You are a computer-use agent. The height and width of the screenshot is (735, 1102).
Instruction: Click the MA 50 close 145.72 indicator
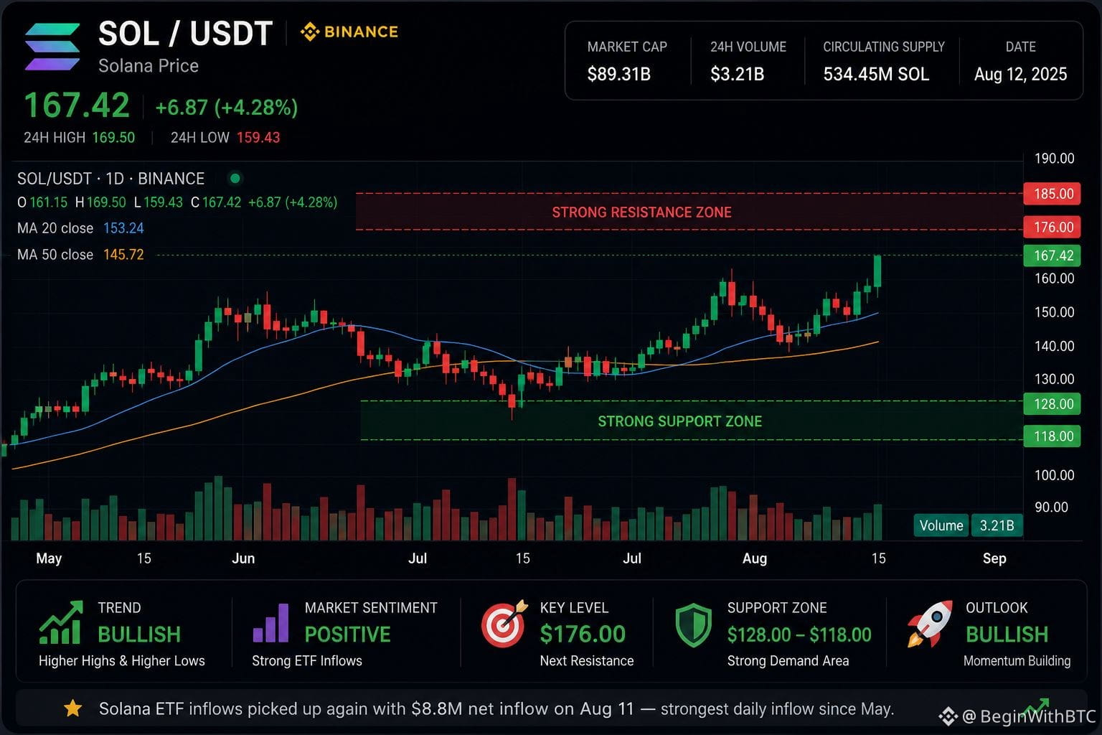(x=80, y=255)
